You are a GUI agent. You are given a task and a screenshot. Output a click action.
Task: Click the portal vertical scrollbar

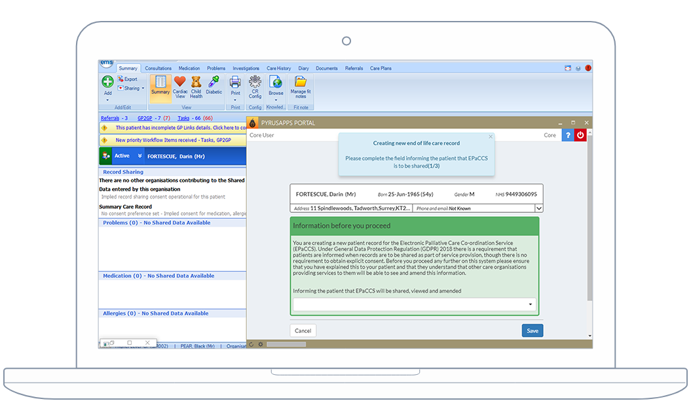pyautogui.click(x=589, y=218)
